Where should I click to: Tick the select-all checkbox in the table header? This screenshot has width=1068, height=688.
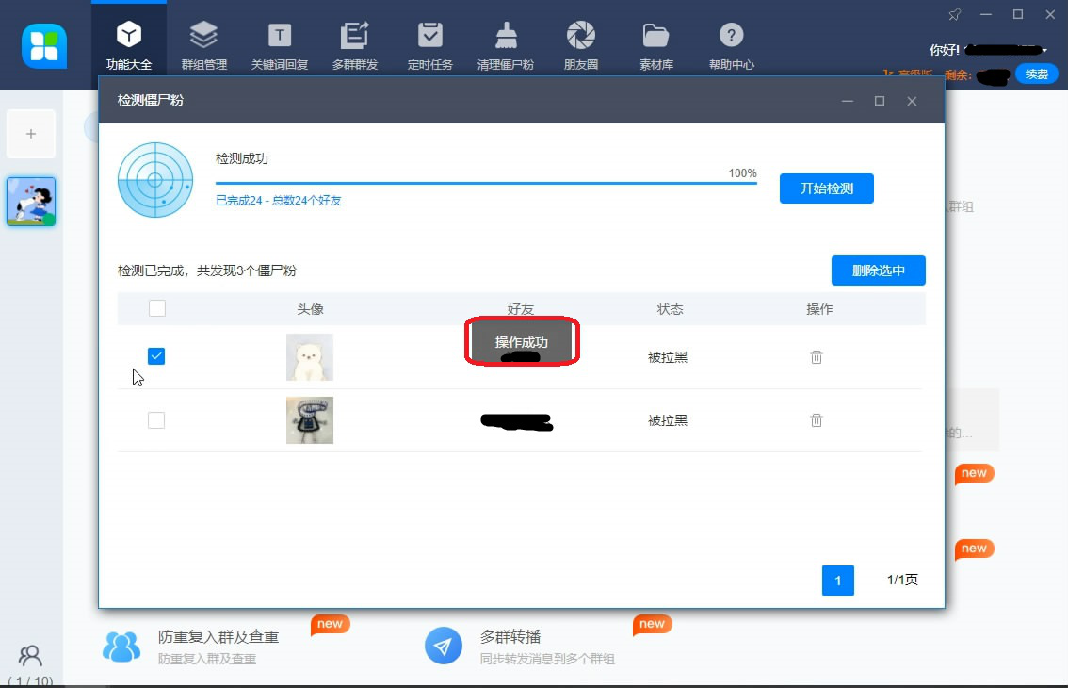[x=157, y=308]
